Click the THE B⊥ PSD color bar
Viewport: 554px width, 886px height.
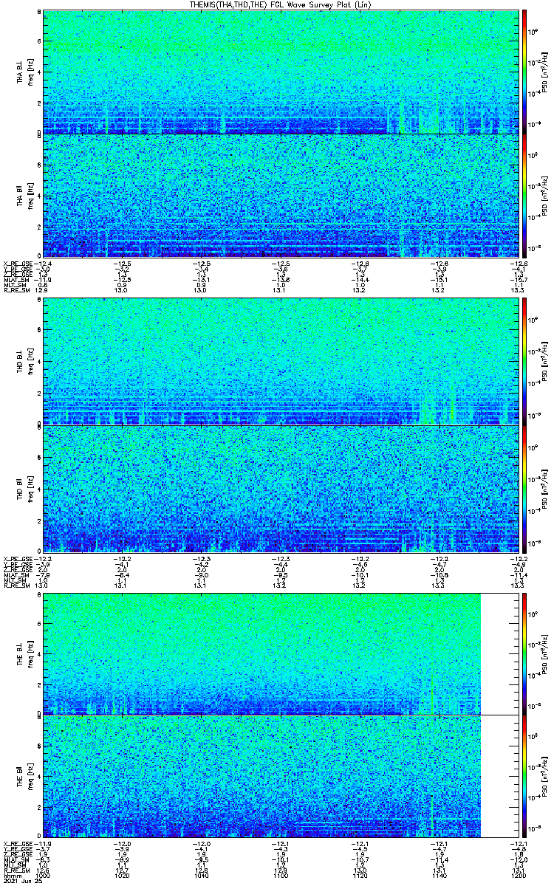point(525,653)
